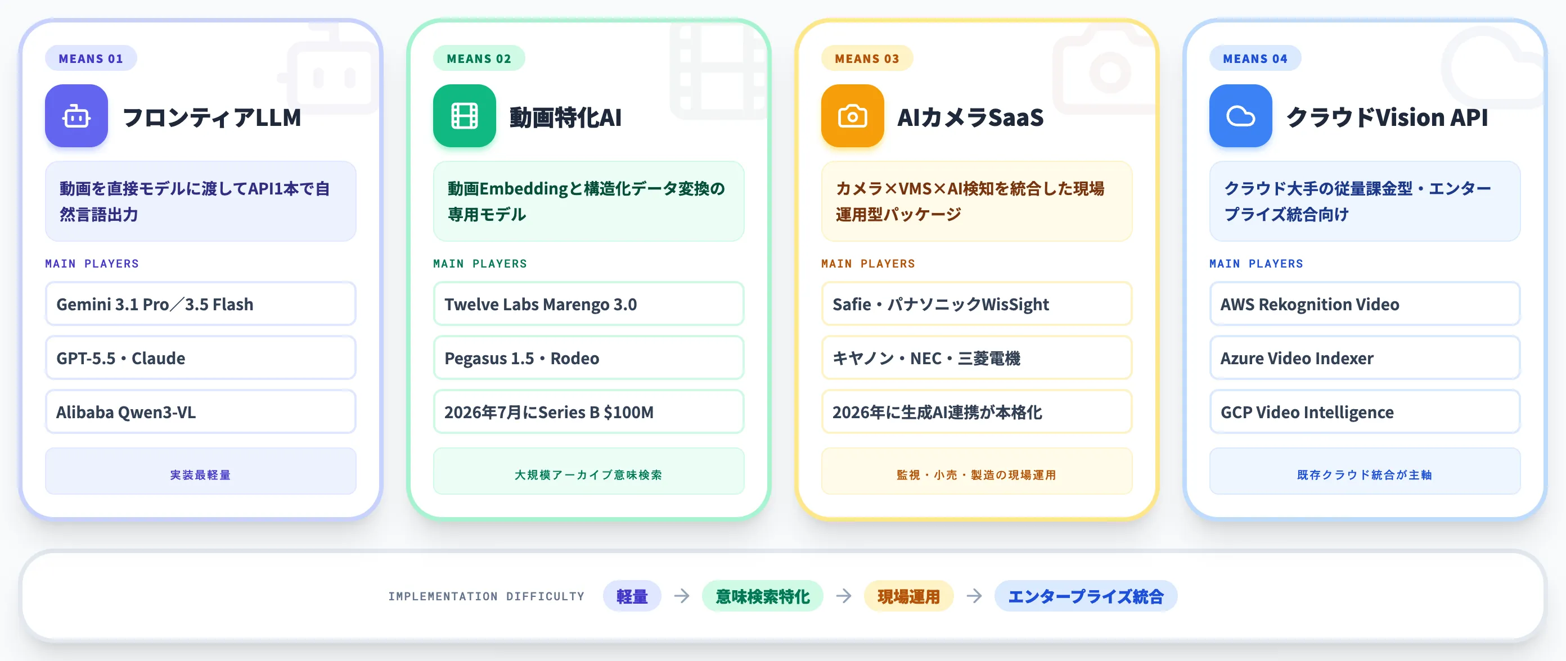Viewport: 1566px width, 661px height.
Task: Click the arrow between 軽量 and 意味検索特化
Action: point(682,596)
